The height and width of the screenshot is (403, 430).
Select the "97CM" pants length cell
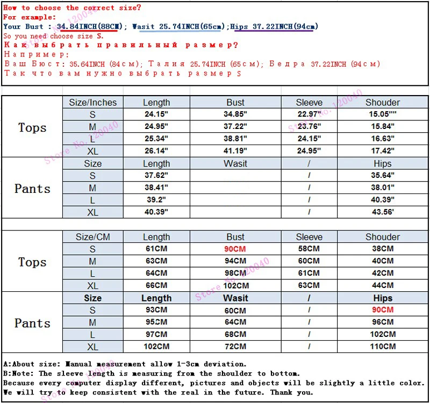pyautogui.click(x=156, y=334)
